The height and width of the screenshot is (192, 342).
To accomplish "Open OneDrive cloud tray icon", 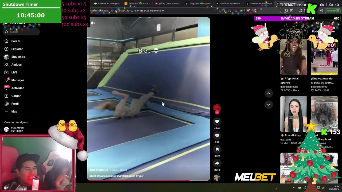I will coord(300,188).
